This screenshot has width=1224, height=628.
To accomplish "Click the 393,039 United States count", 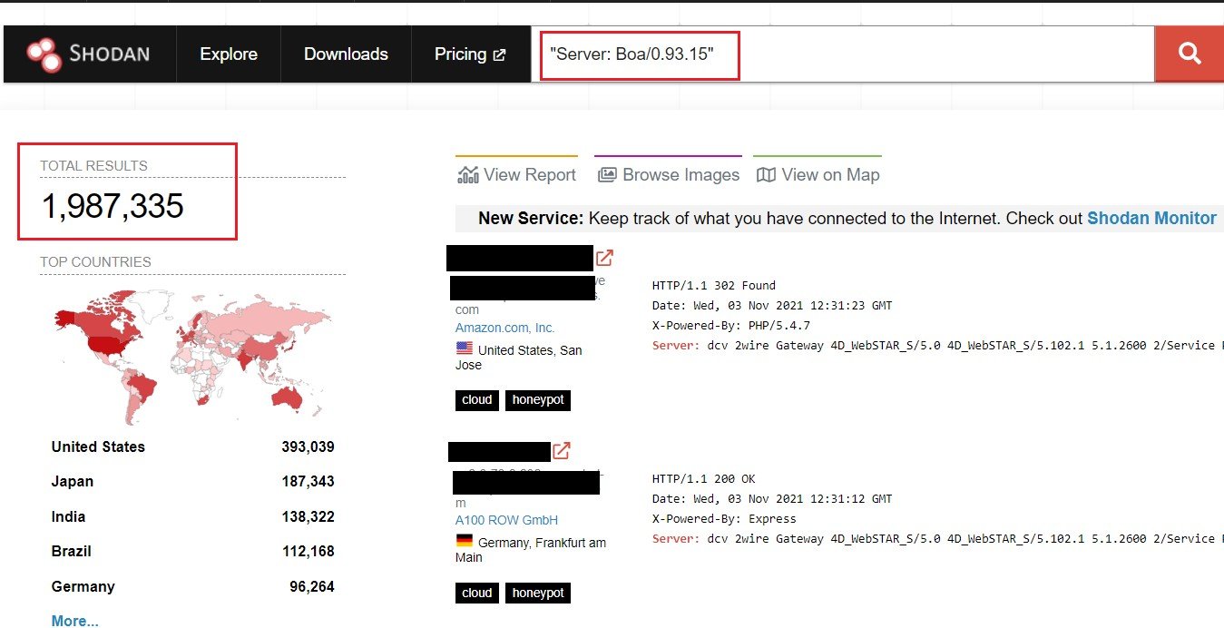I will click(308, 446).
